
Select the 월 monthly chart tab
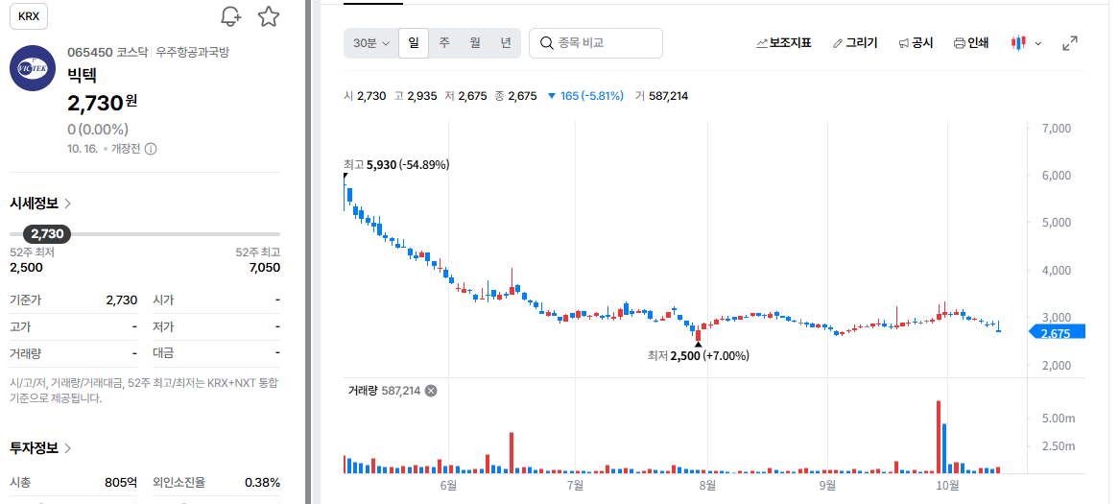[x=475, y=43]
